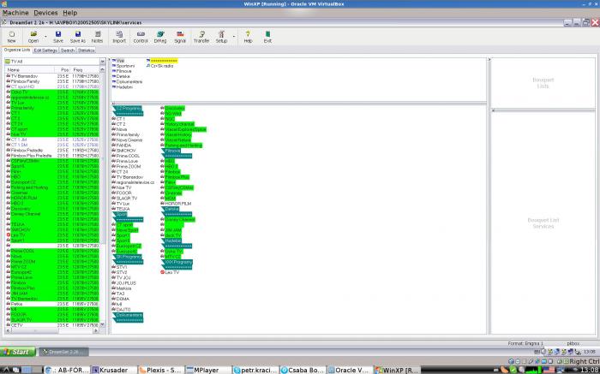This screenshot has height=374, width=600.
Task: Select Prima ZOOM in bouquet services
Action: coord(129,167)
